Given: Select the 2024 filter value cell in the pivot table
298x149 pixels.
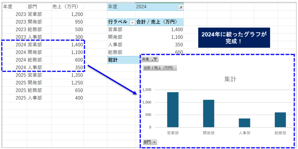Looking at the screenshot, I should (x=159, y=7).
